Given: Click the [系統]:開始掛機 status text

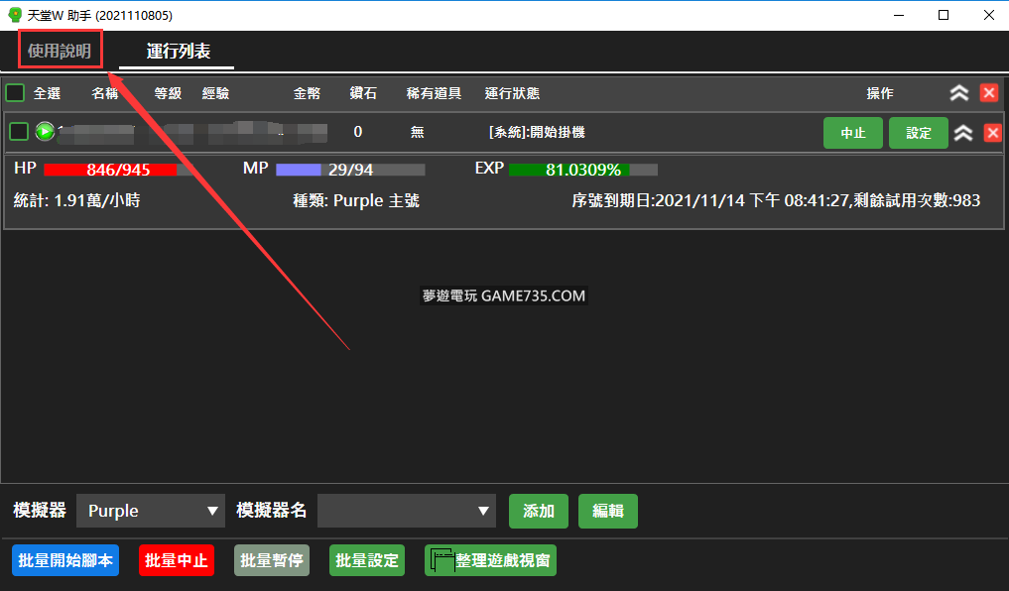Looking at the screenshot, I should 538,133.
